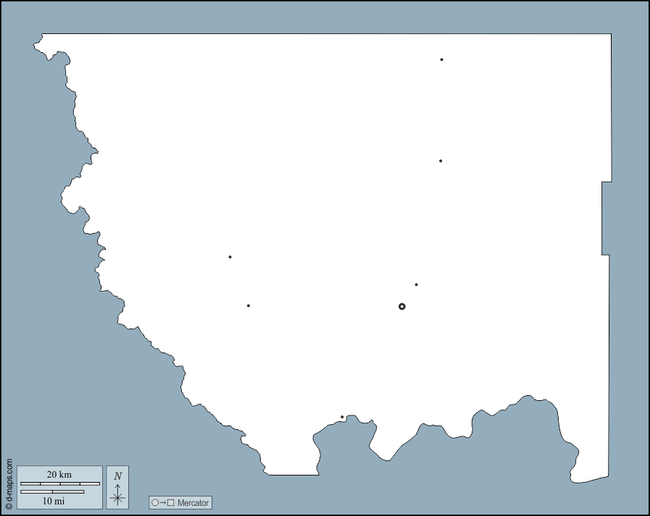Select the city dot on the southern shoreline

tap(342, 417)
